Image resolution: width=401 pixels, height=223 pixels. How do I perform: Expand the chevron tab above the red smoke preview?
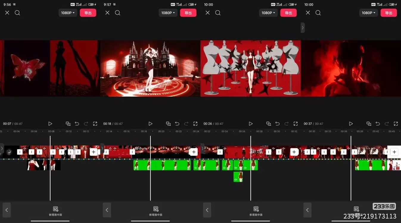click(303, 28)
